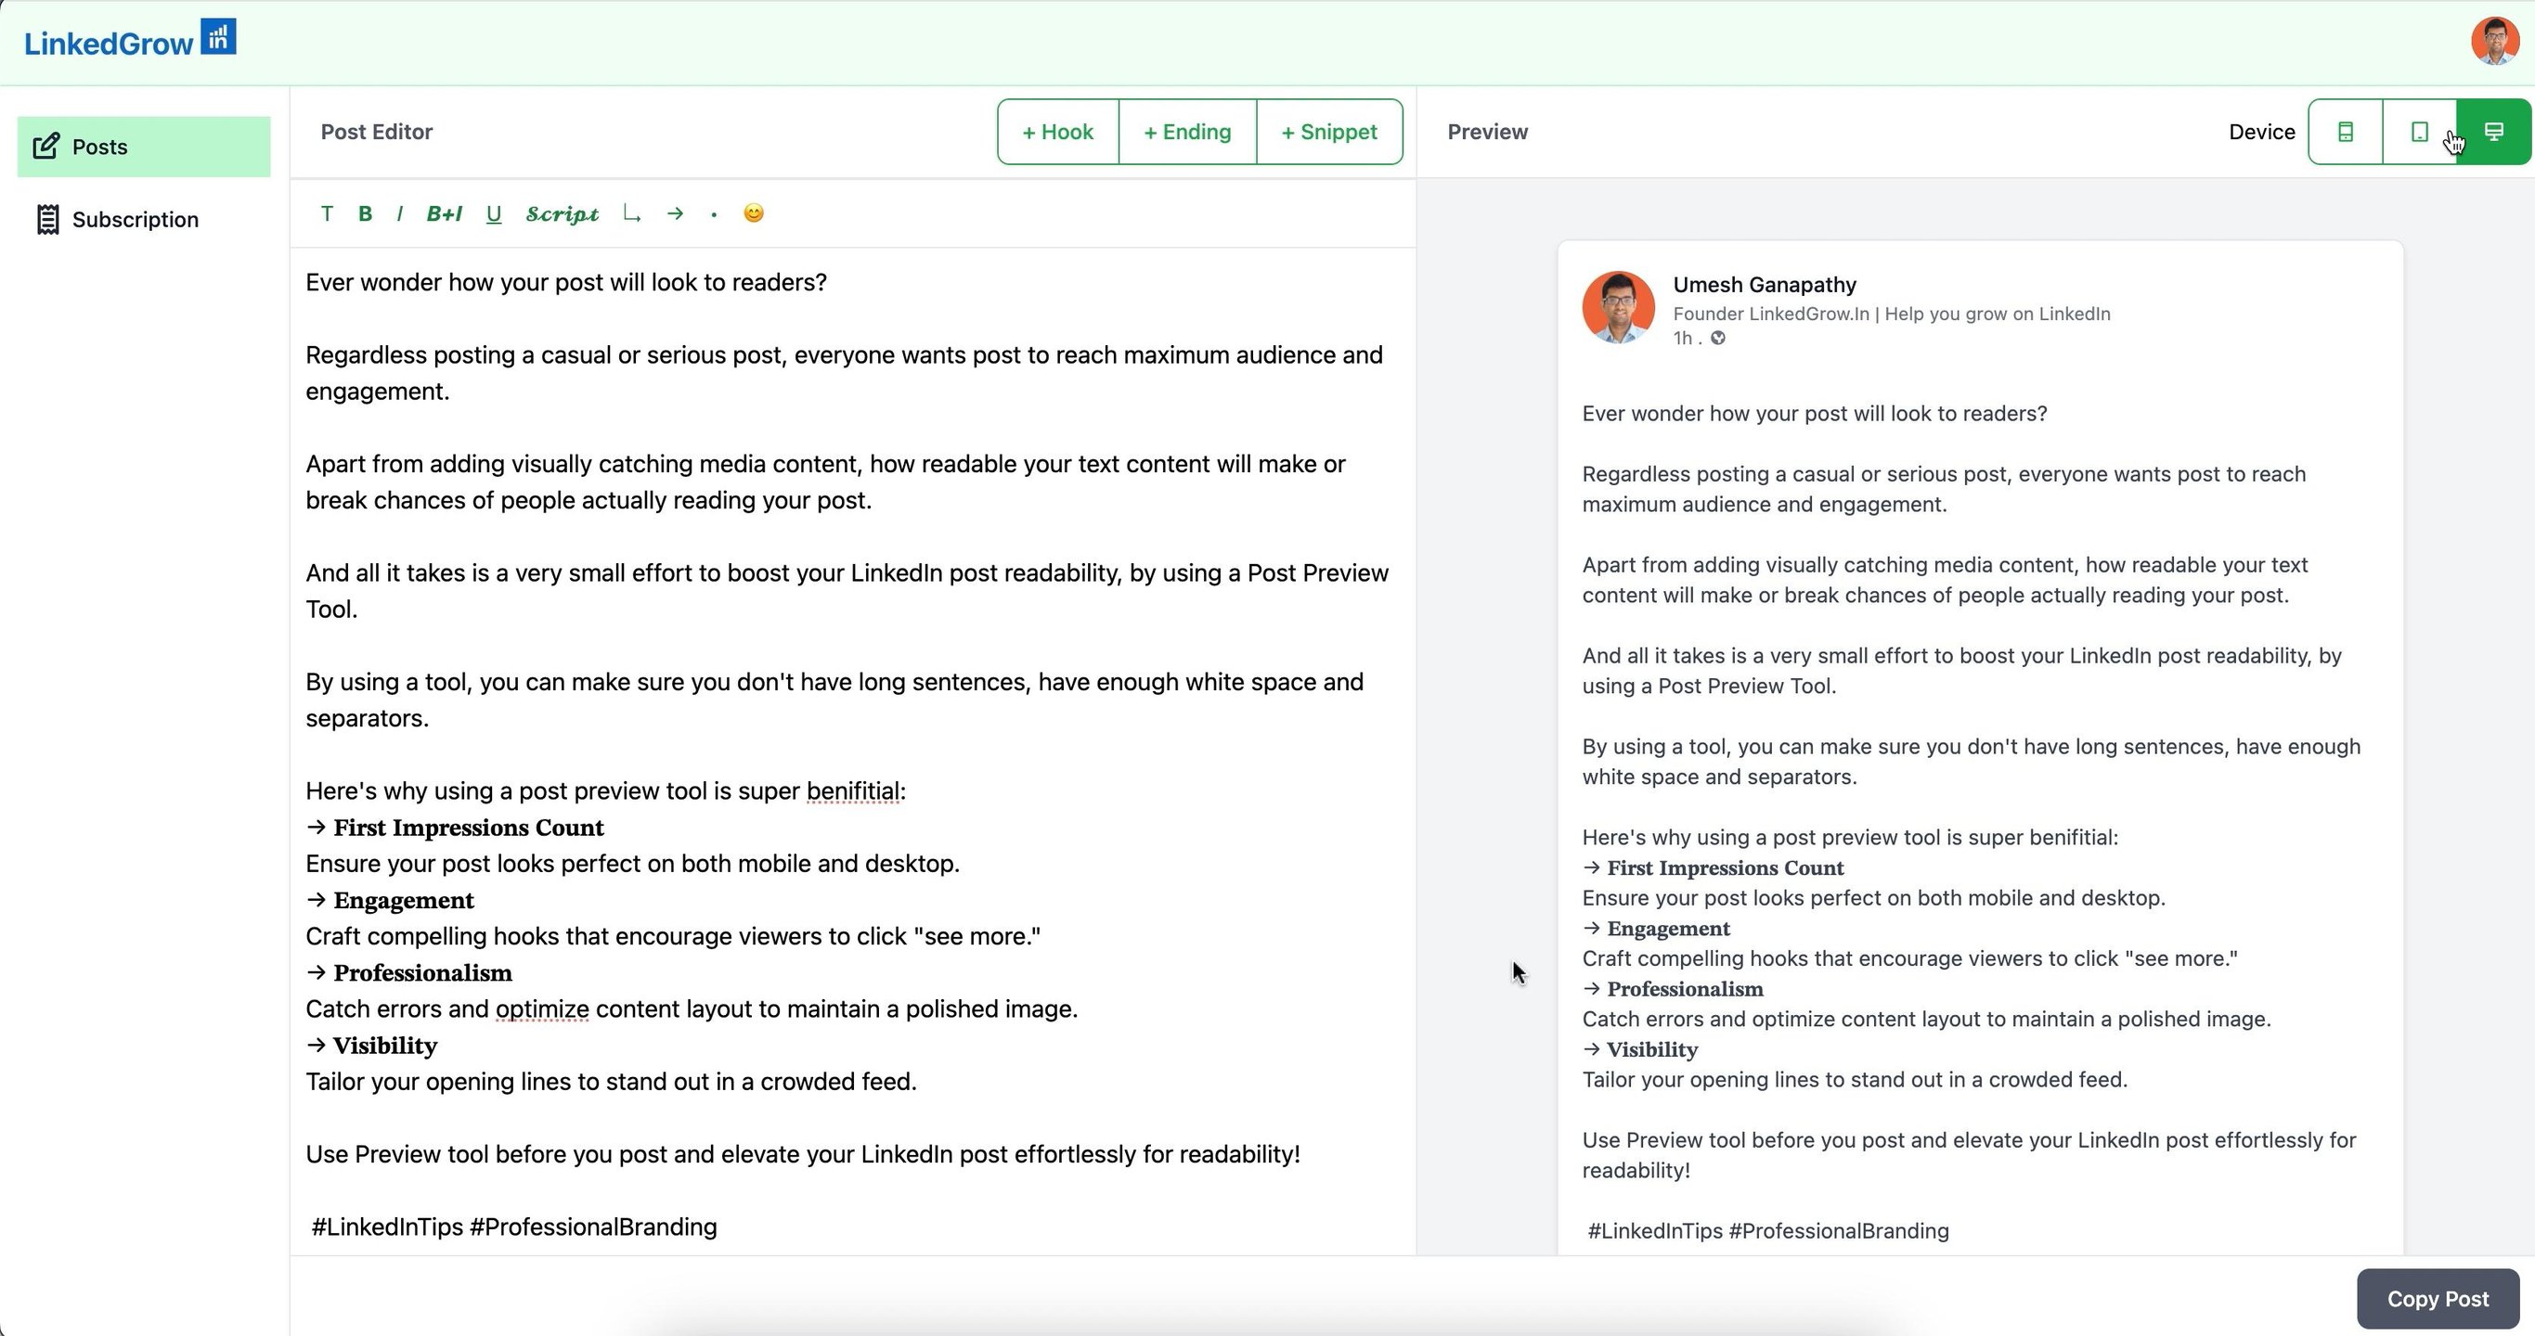Screen dimensions: 2535x1336
Task: Open the emoji picker
Action: [754, 213]
